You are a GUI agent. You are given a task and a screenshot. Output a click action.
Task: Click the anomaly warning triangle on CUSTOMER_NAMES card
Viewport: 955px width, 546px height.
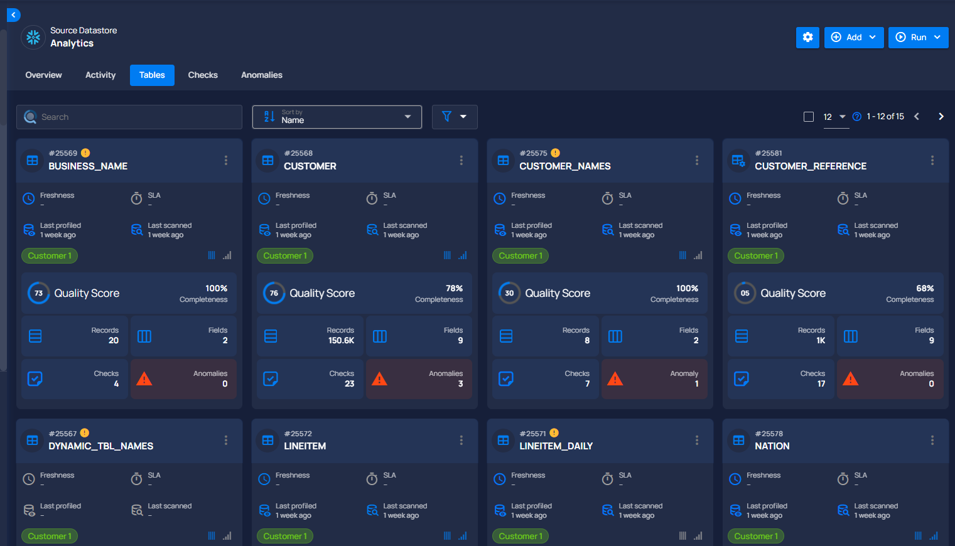click(615, 378)
